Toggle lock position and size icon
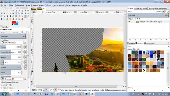Image resolution: width=170 pixels, height=96 pixels. (137, 19)
